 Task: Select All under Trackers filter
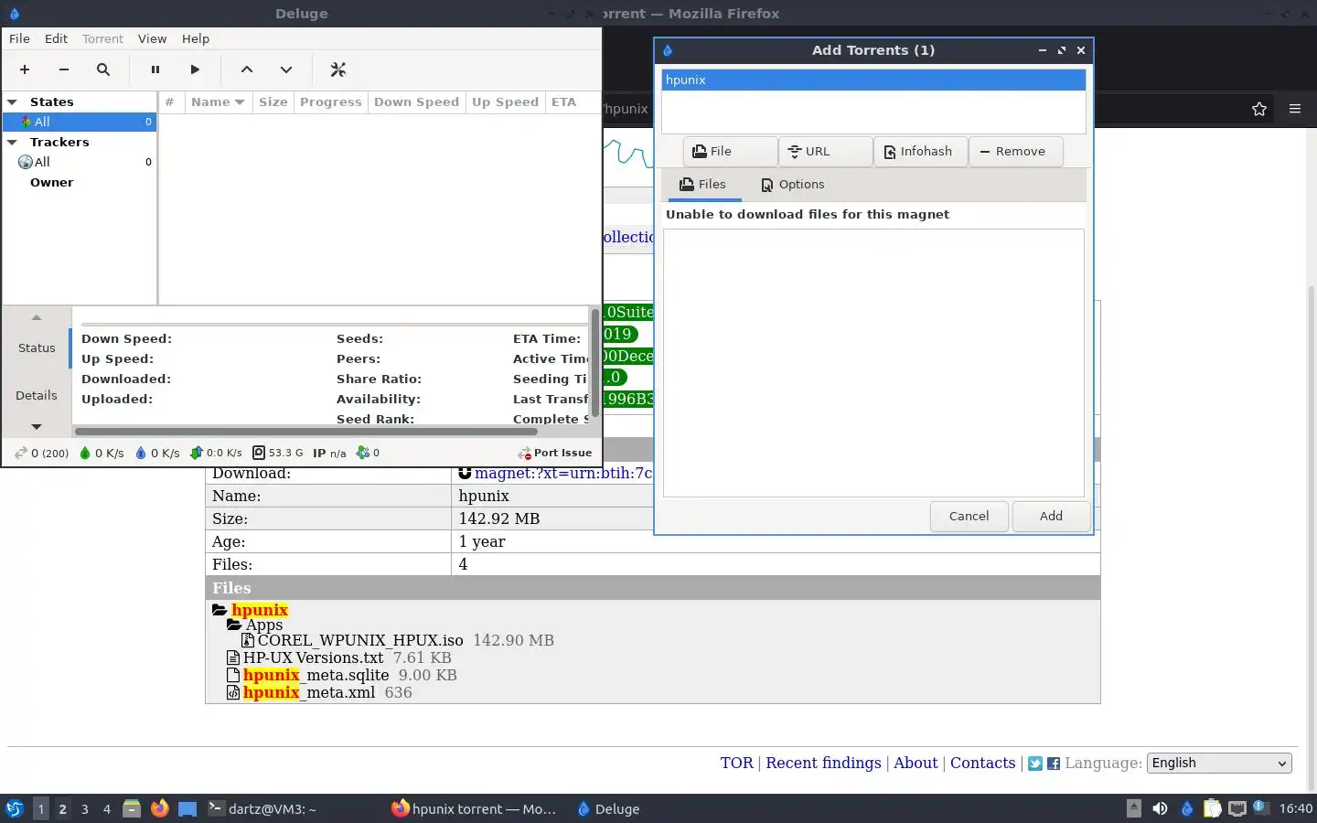click(x=80, y=162)
